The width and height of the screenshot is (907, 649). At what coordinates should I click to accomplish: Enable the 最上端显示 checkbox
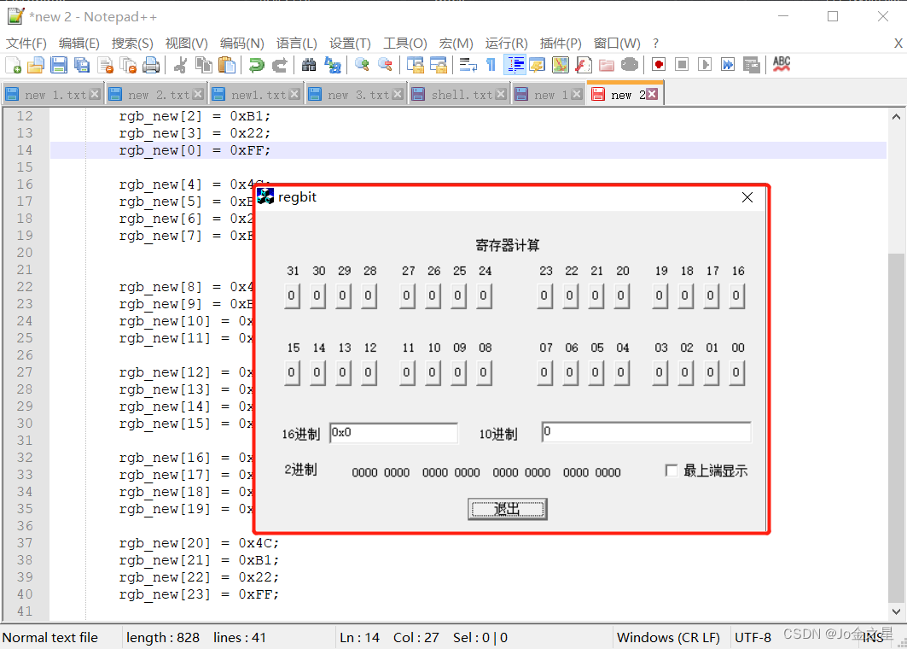click(672, 471)
